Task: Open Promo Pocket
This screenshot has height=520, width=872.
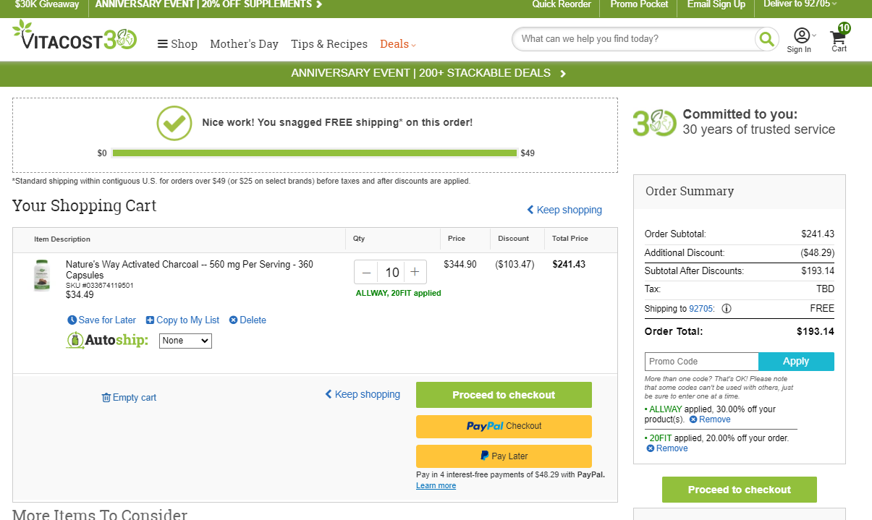Action: coord(639,4)
